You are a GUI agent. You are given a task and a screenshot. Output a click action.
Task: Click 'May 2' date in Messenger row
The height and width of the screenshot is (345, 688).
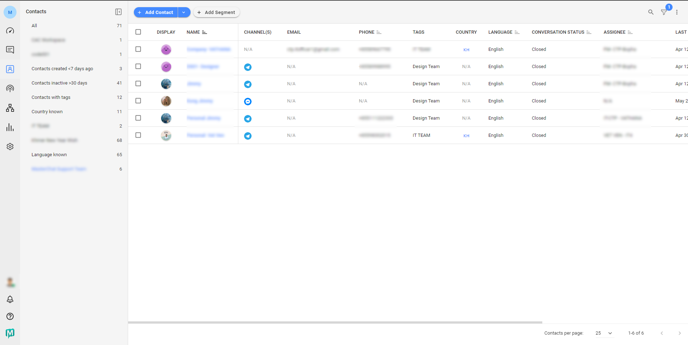coord(682,101)
